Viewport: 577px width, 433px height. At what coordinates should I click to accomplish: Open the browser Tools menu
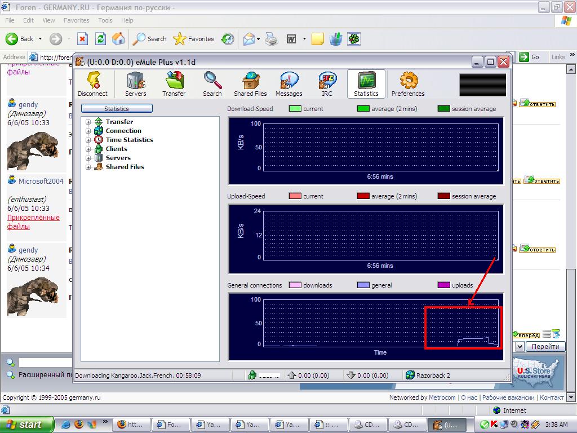point(105,20)
